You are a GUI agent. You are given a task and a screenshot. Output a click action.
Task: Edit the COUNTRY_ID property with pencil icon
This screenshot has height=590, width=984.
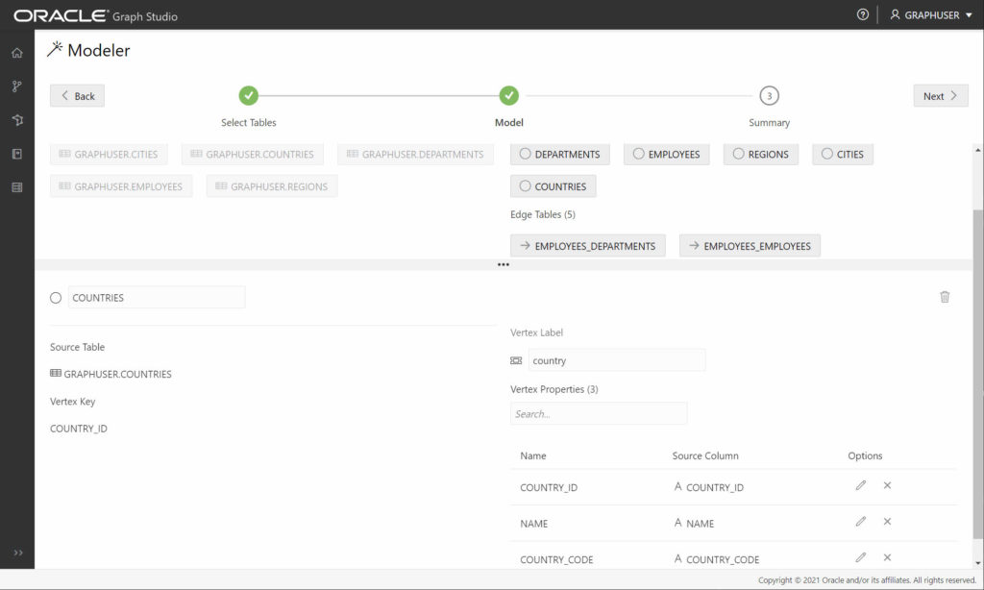[x=860, y=485]
